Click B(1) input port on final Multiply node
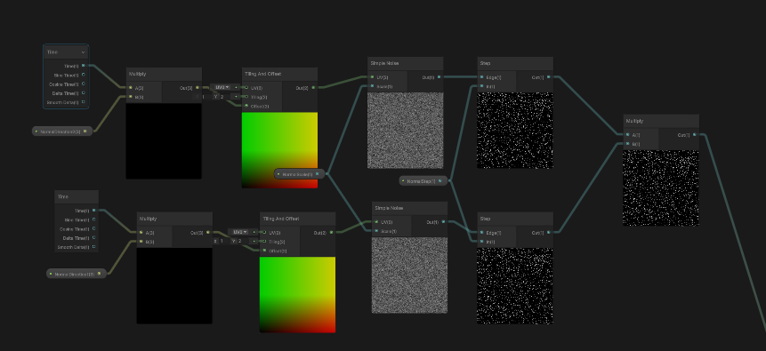This screenshot has width=766, height=351. tap(628, 144)
